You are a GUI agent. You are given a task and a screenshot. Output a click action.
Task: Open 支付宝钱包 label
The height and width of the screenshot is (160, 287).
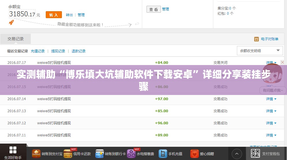[271, 154]
